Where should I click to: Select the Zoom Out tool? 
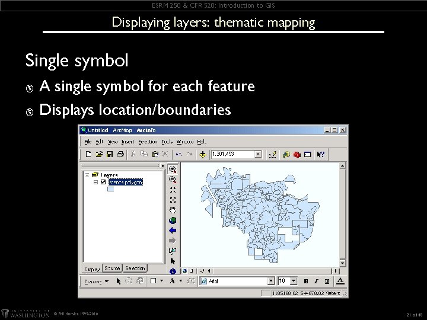click(173, 180)
